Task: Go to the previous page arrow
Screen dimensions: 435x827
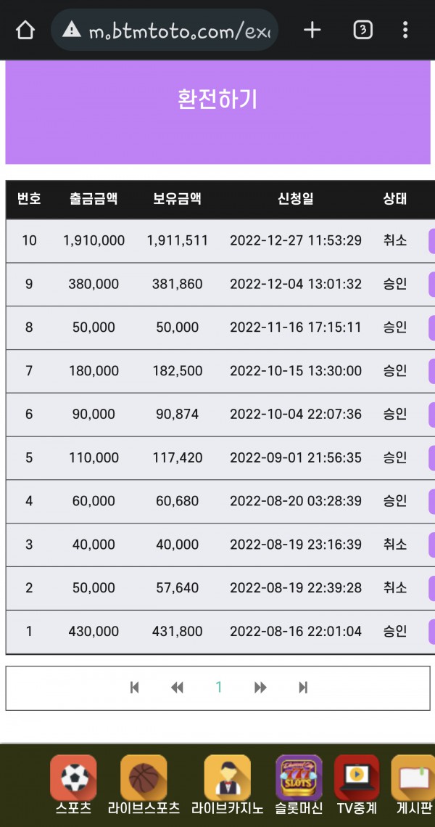Action: click(x=177, y=688)
